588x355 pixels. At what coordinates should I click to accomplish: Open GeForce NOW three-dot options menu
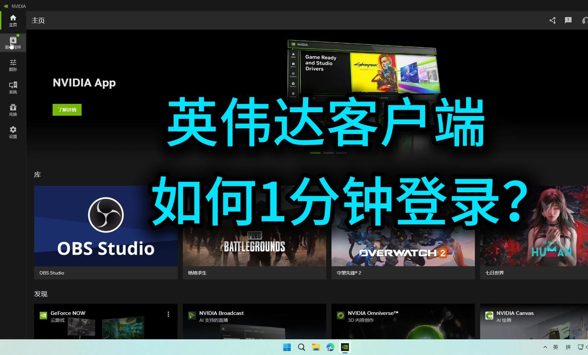click(x=168, y=314)
